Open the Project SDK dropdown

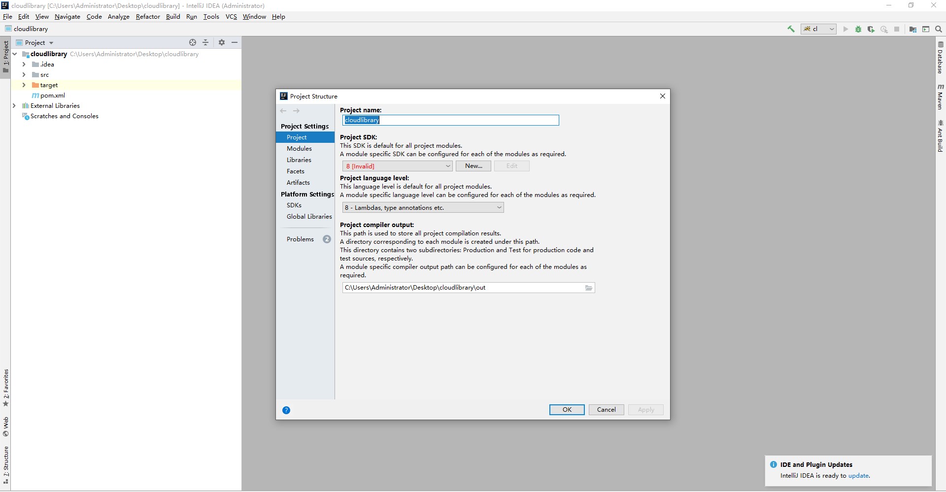[x=397, y=166]
